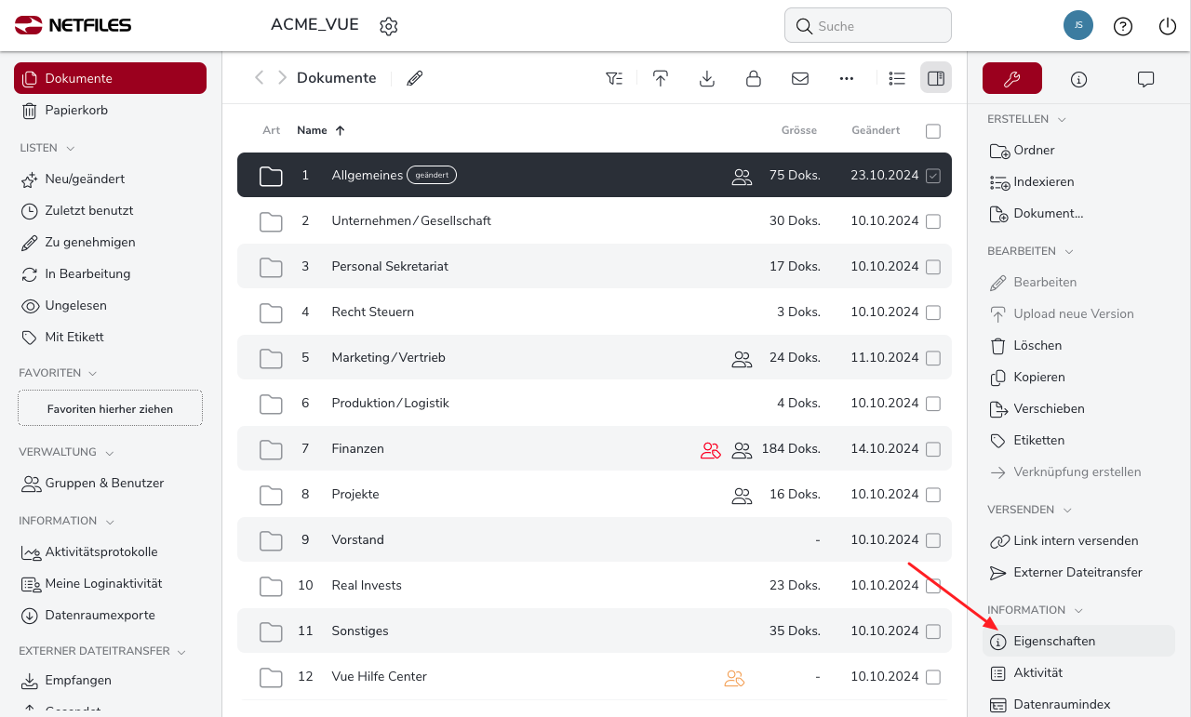Click the upload icon in the toolbar
Screen dimensions: 1191x717
point(660,78)
